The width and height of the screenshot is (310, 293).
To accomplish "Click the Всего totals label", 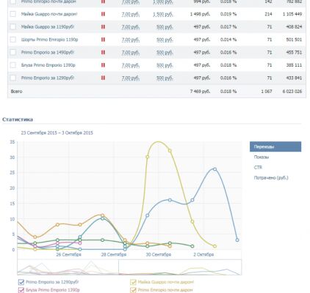I will point(16,92).
